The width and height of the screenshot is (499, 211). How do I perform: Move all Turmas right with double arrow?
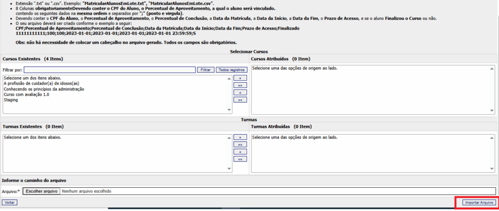click(x=240, y=144)
